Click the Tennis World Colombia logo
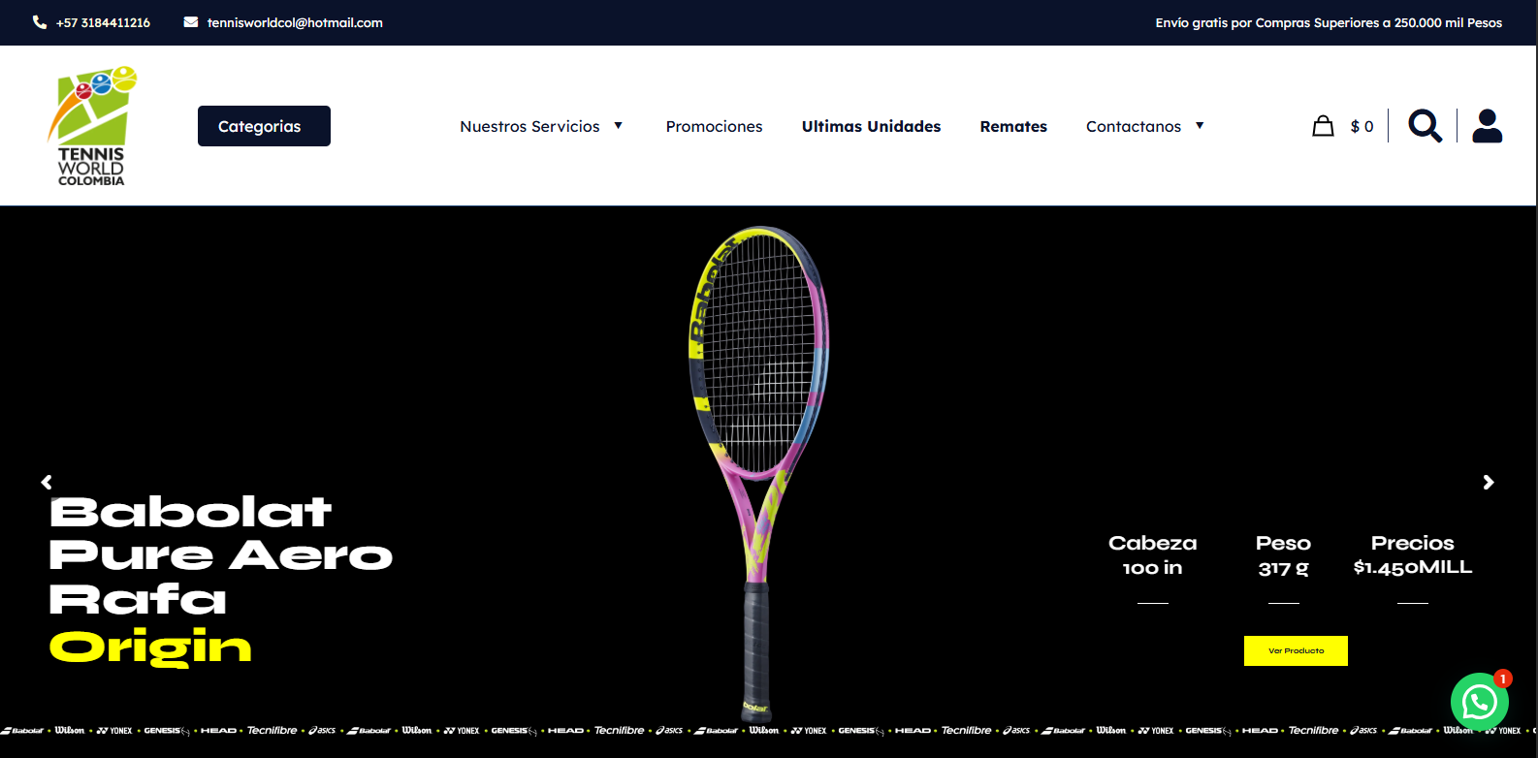This screenshot has height=758, width=1538. tap(92, 126)
